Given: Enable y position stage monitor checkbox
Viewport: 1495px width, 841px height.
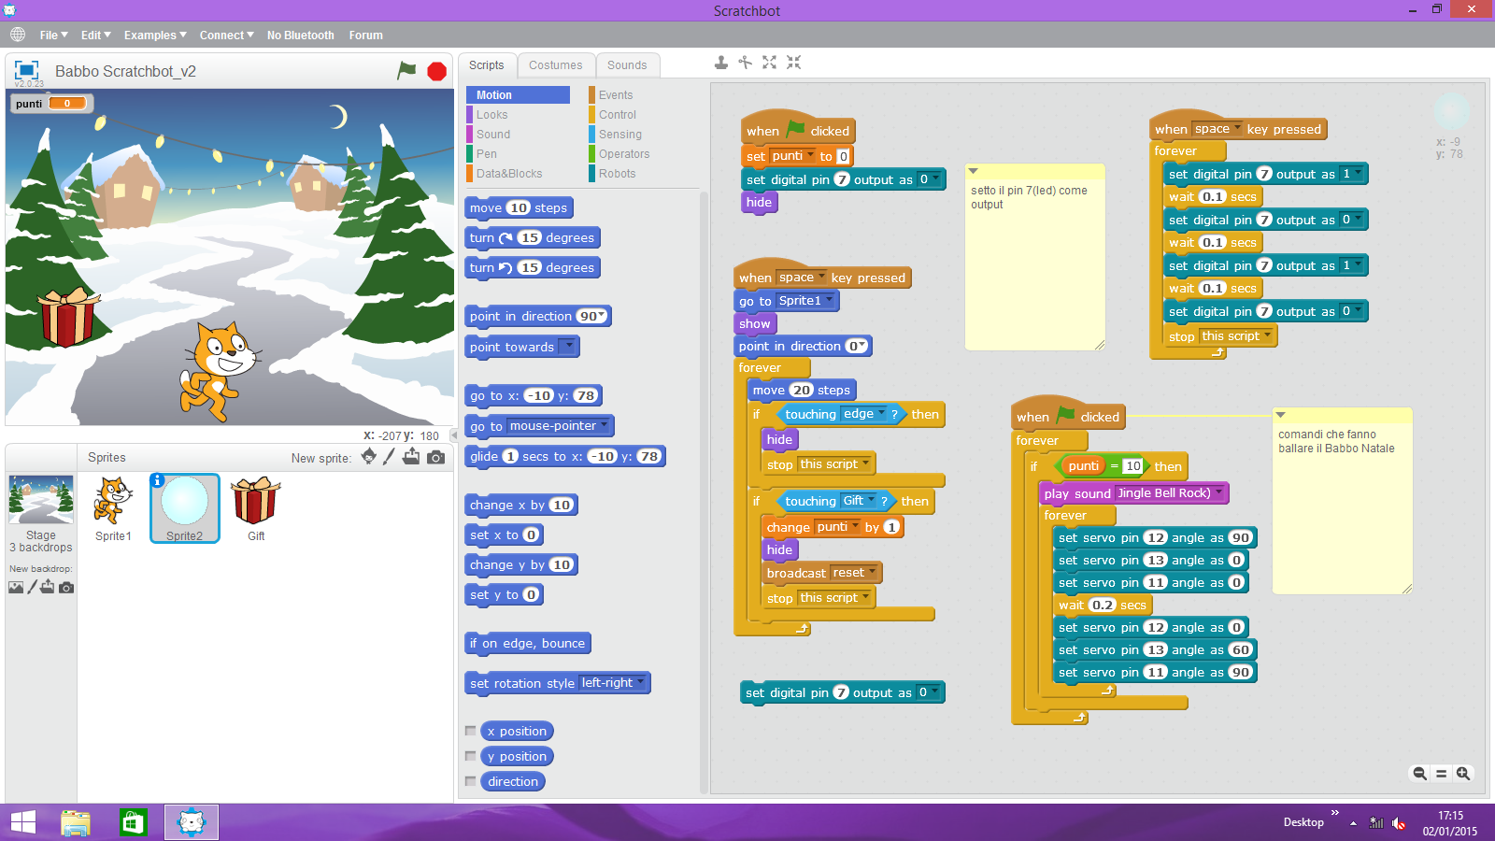Looking at the screenshot, I should pos(471,756).
